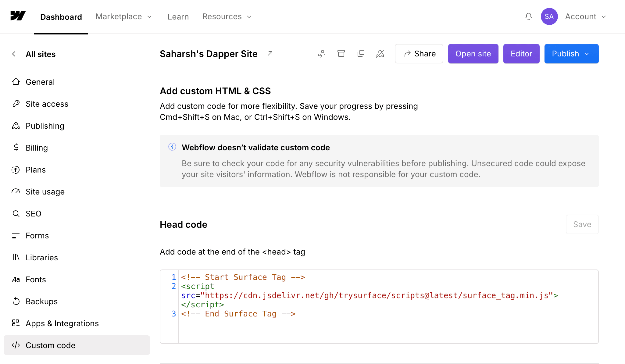Click the Site access key icon

[x=16, y=104]
